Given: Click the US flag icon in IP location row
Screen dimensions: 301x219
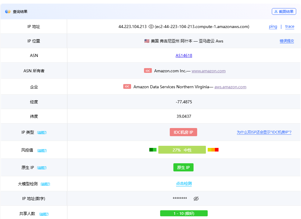Looking at the screenshot, I should [147, 41].
